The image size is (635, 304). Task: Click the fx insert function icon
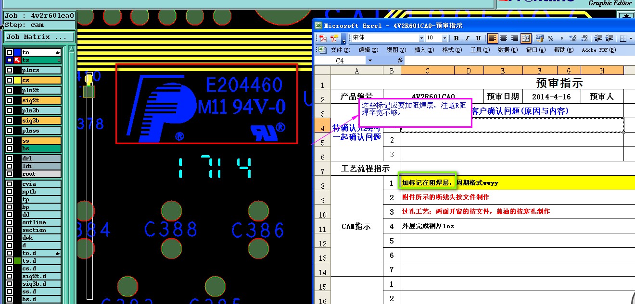pyautogui.click(x=400, y=61)
